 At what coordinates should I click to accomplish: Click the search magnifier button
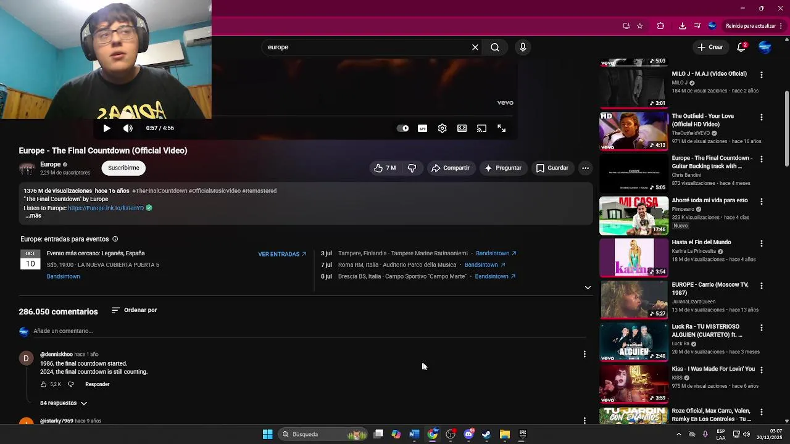495,47
